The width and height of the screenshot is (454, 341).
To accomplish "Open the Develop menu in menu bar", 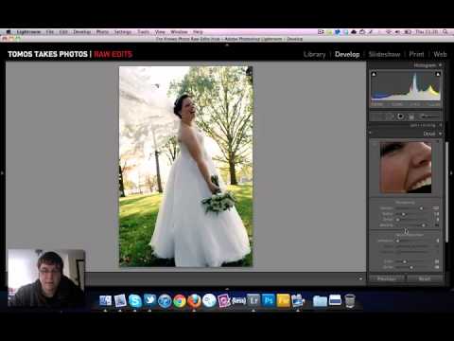I will pyautogui.click(x=82, y=32).
